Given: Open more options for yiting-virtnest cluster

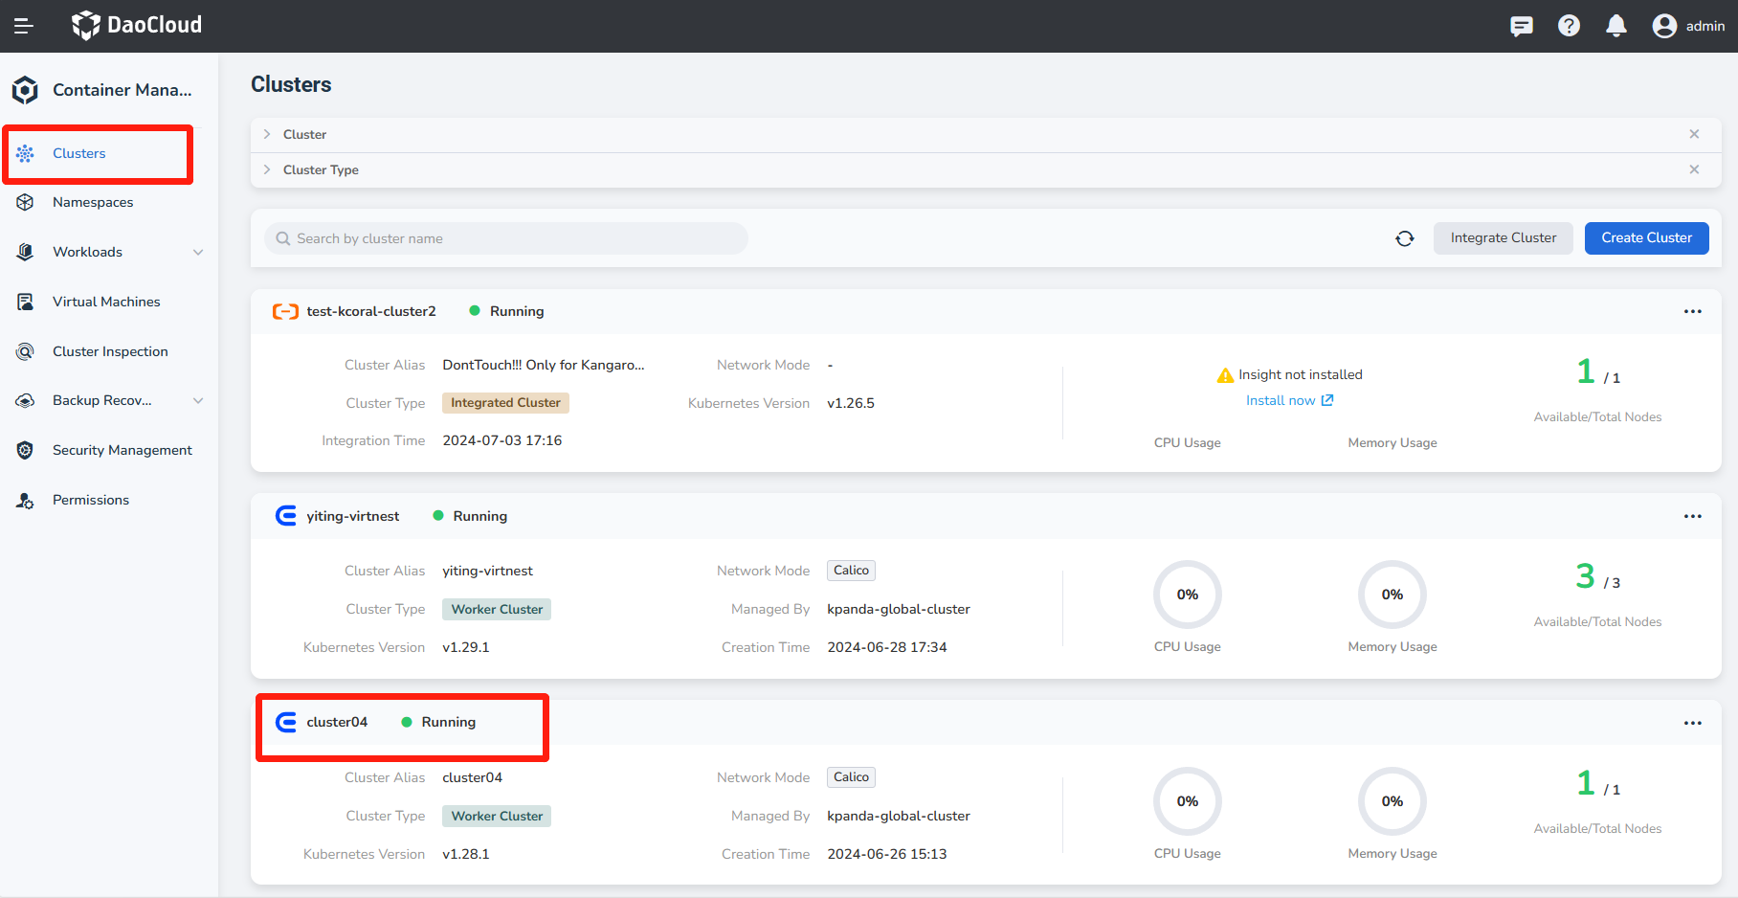Looking at the screenshot, I should pos(1692,517).
